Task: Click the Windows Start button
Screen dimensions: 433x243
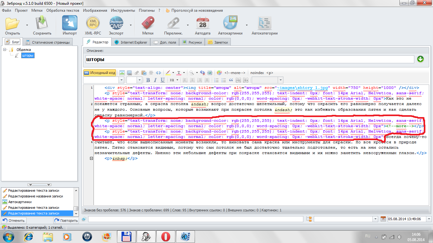Action: (8, 236)
